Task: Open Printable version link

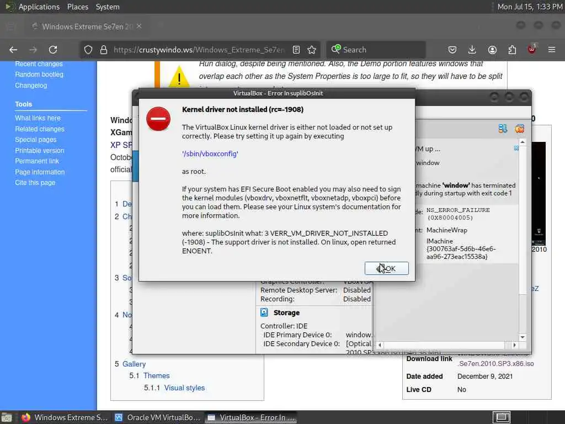Action: [x=40, y=150]
